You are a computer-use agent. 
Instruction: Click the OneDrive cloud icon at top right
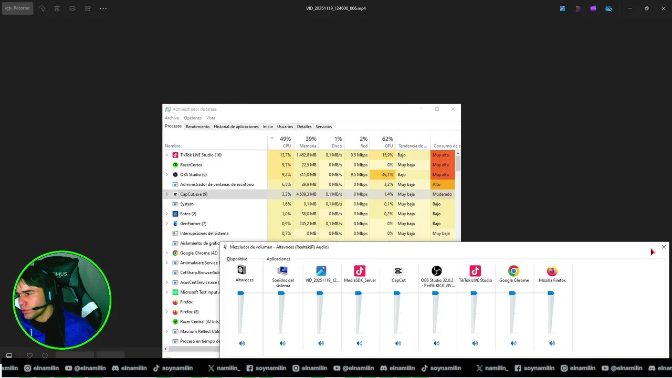(609, 8)
